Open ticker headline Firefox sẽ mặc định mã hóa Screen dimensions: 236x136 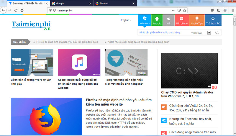tap(67, 42)
